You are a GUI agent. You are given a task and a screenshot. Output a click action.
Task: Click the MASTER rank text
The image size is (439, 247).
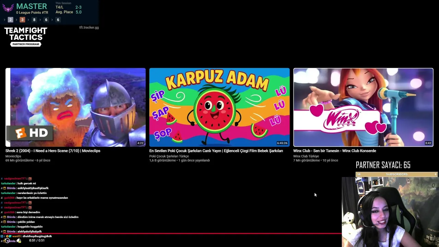[x=32, y=6]
